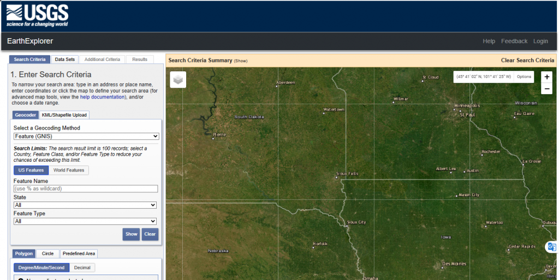Click the Aberdeen map label
This screenshot has height=280, width=559.
(x=286, y=83)
